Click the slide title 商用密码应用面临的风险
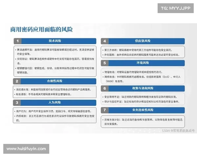 [x=41, y=29]
